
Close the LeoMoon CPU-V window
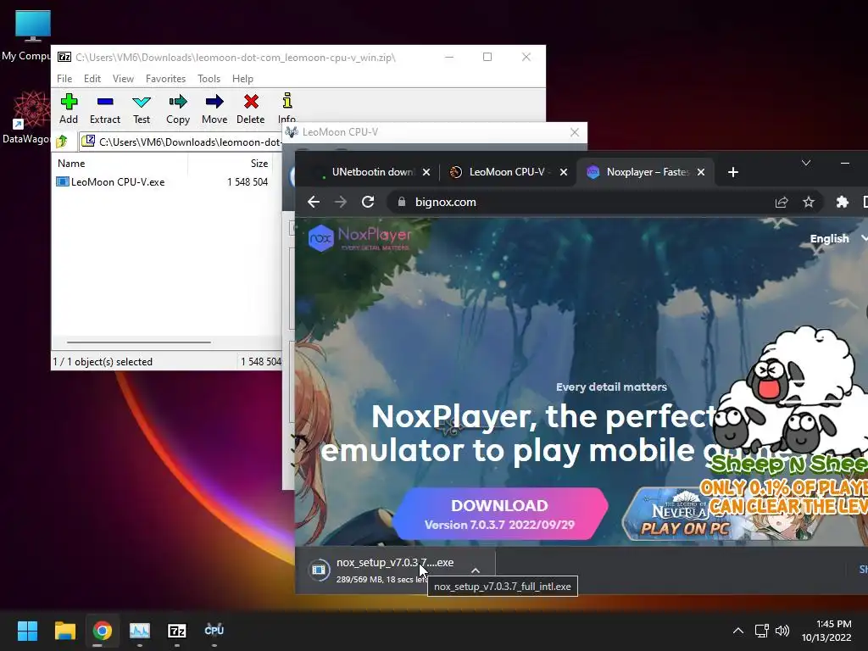click(575, 132)
